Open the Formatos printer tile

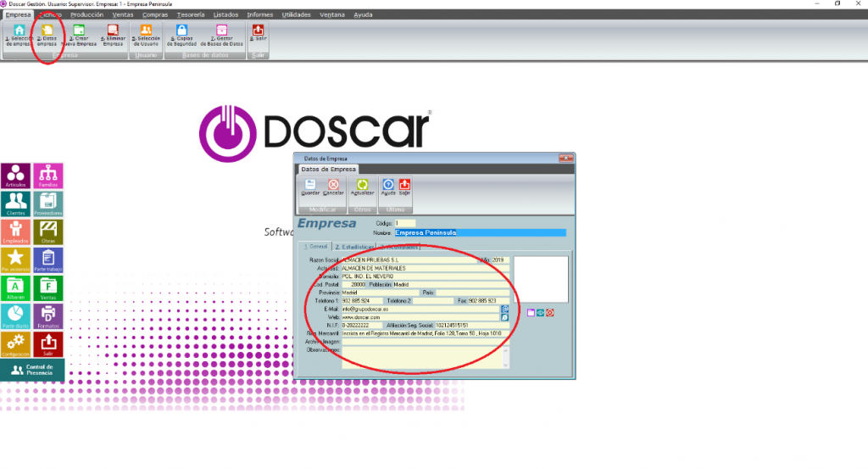point(48,316)
